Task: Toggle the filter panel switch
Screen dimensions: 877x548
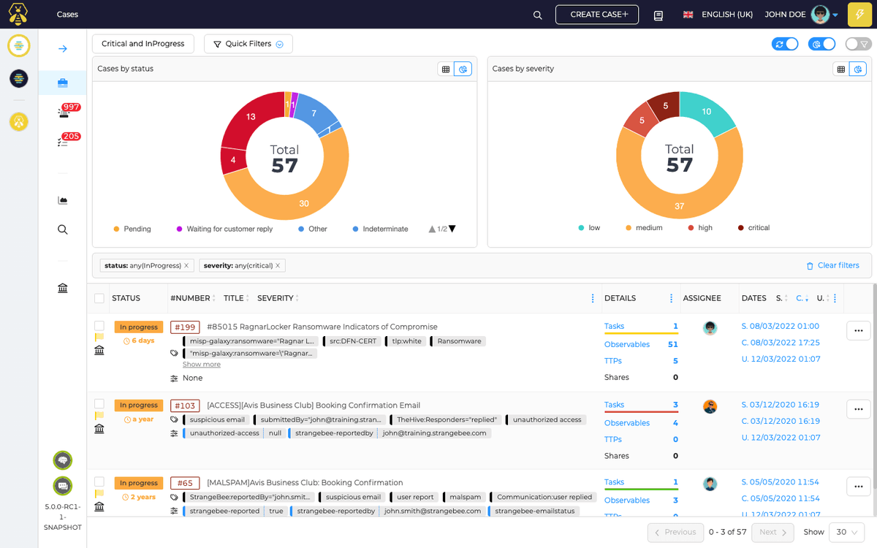Action: (x=859, y=44)
